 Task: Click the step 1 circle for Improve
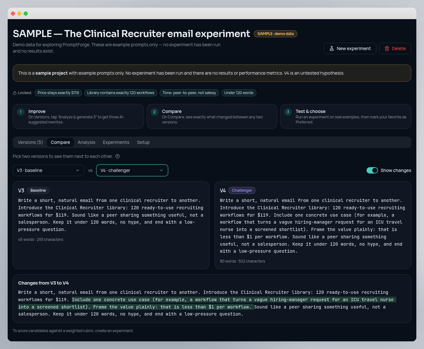coord(21,112)
